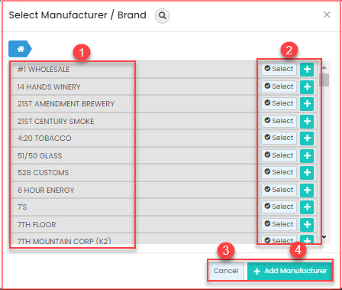Click the blue home breadcrumb icon
Viewport: 342px width, 290px height.
20,49
